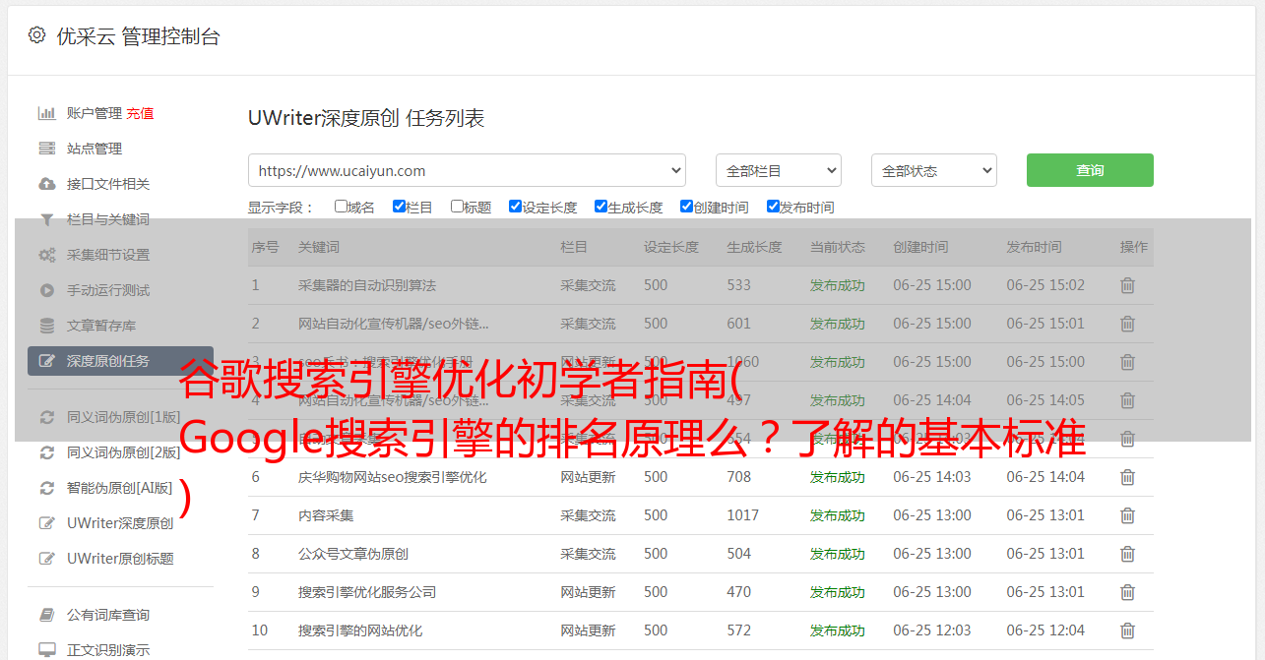
Task: Delete the 内容采集 task via trash icon
Action: (x=1128, y=515)
